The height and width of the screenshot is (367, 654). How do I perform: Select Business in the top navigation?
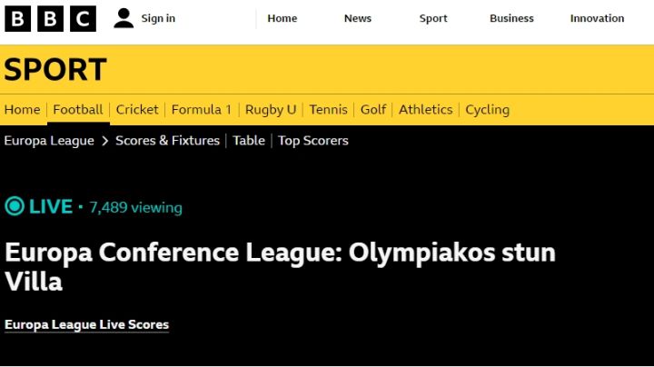[x=511, y=18]
